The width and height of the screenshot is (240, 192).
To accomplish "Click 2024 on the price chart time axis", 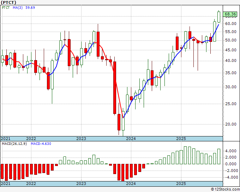I will [131, 139].
